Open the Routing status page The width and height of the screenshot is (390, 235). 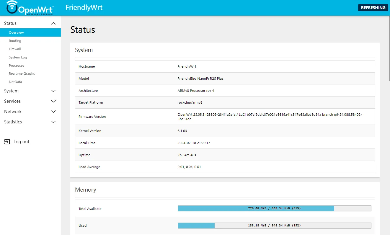15,41
